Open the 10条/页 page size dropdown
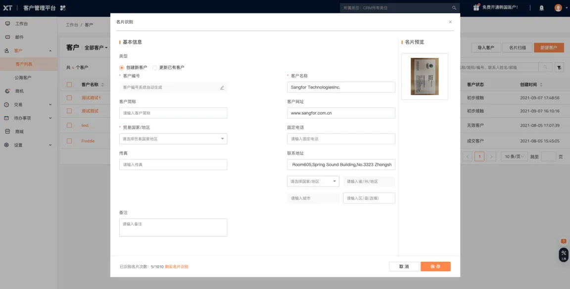The image size is (570, 289). [514, 157]
